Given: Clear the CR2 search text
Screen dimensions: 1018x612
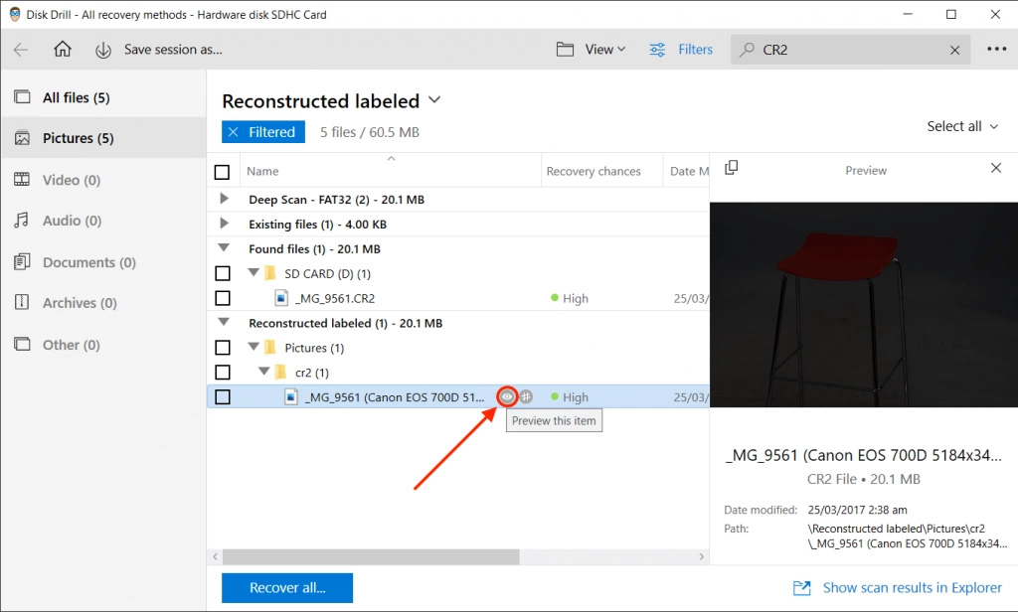Looking at the screenshot, I should tap(954, 50).
